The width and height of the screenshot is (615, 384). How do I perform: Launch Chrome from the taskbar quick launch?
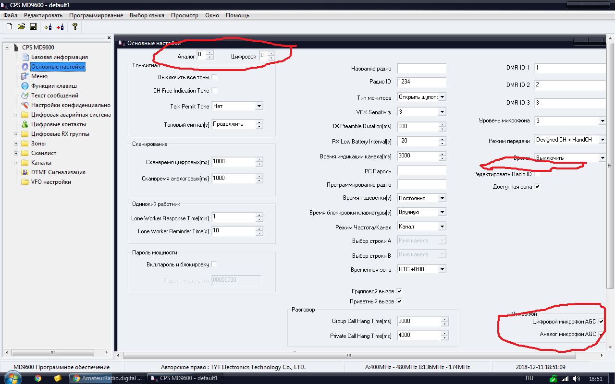(38, 378)
